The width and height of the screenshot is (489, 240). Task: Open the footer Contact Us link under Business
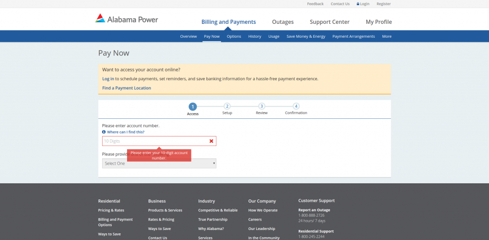pos(158,238)
